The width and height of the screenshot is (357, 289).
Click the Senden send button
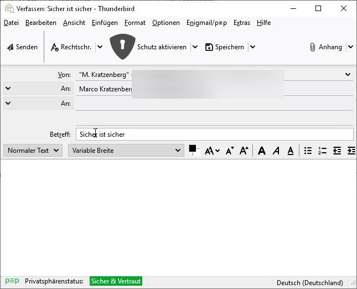pos(22,47)
